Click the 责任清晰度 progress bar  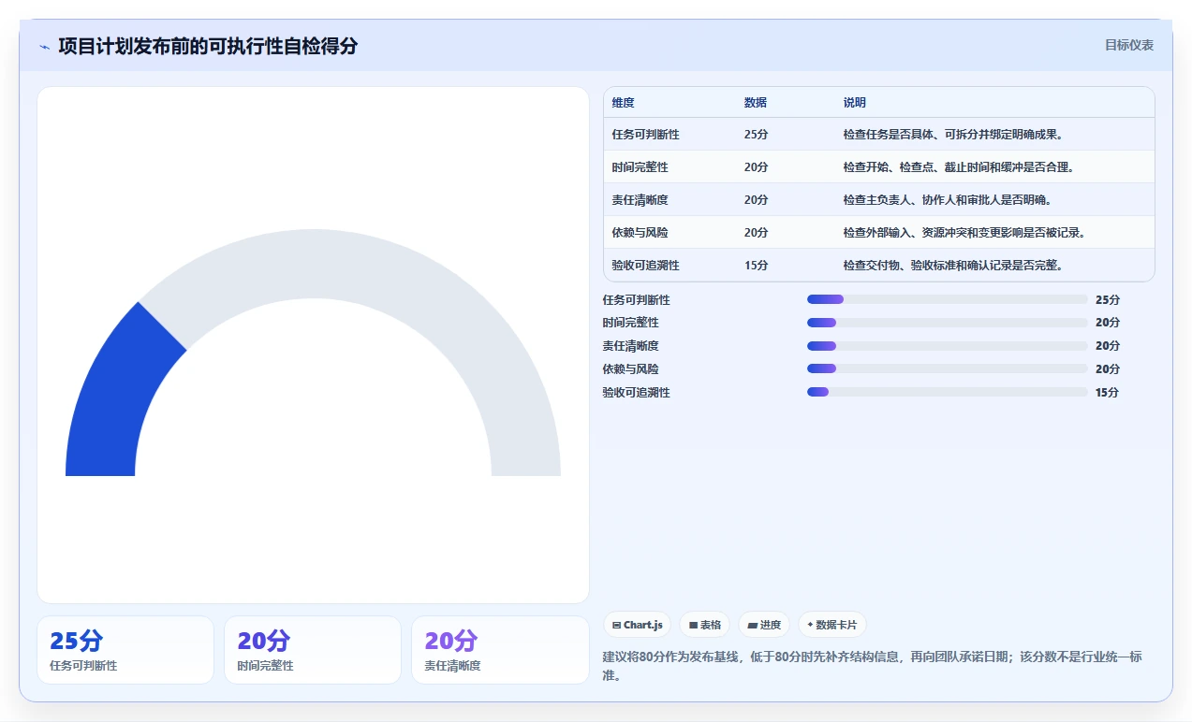pos(948,346)
